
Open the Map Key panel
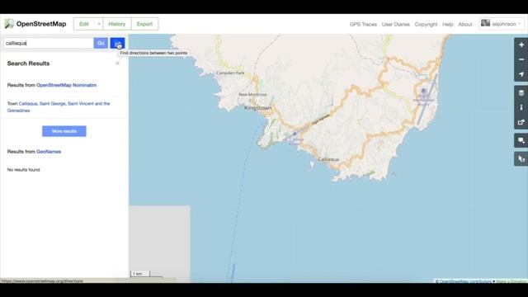[521, 107]
